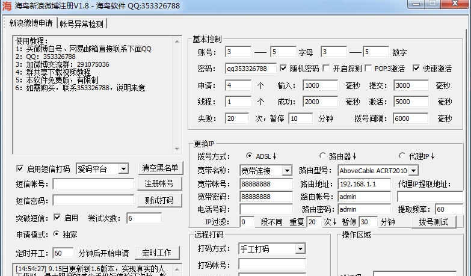Click the 成功 delay field showing 2000
The width and height of the screenshot is (471, 276).
coord(320,102)
